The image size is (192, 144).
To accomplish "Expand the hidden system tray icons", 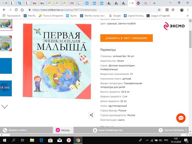I will click(147, 140).
